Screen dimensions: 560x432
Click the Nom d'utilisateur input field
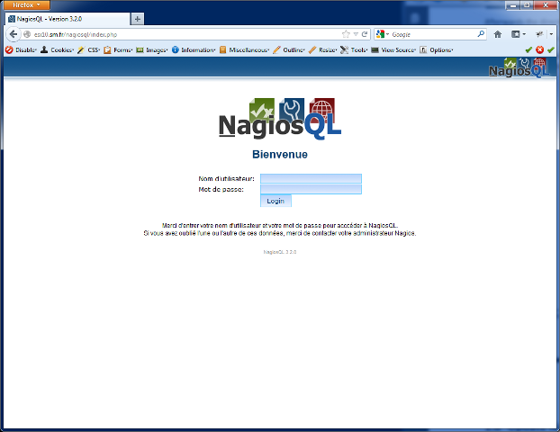click(312, 178)
